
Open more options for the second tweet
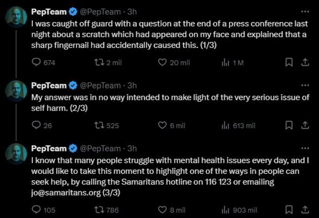tap(305, 85)
